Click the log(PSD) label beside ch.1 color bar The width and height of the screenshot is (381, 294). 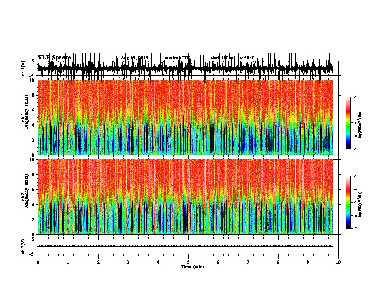pos(360,125)
